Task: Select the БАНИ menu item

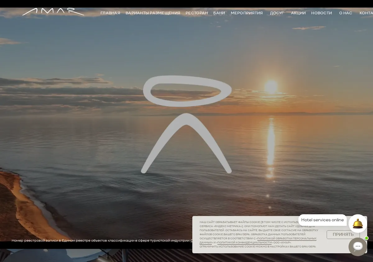Action: tap(219, 13)
